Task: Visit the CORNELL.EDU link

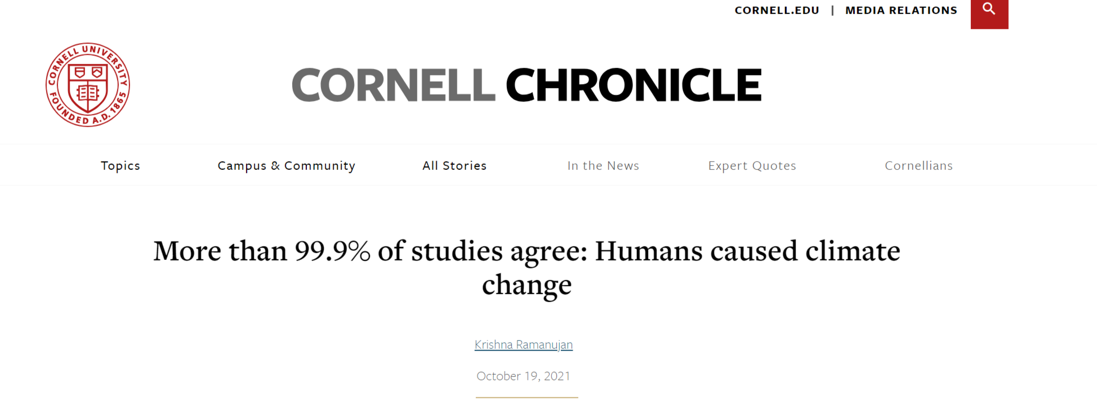Action: (x=777, y=10)
